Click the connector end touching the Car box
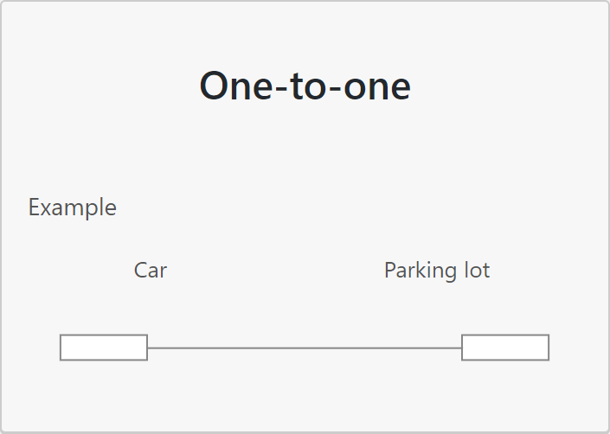The width and height of the screenshot is (610, 434). [151, 348]
